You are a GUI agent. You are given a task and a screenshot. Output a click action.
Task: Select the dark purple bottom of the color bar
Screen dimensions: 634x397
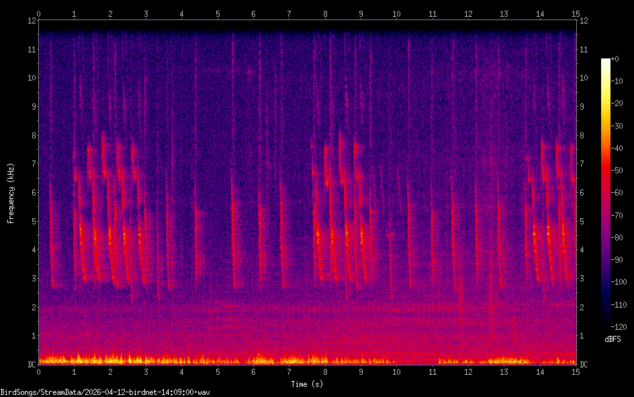(606, 323)
